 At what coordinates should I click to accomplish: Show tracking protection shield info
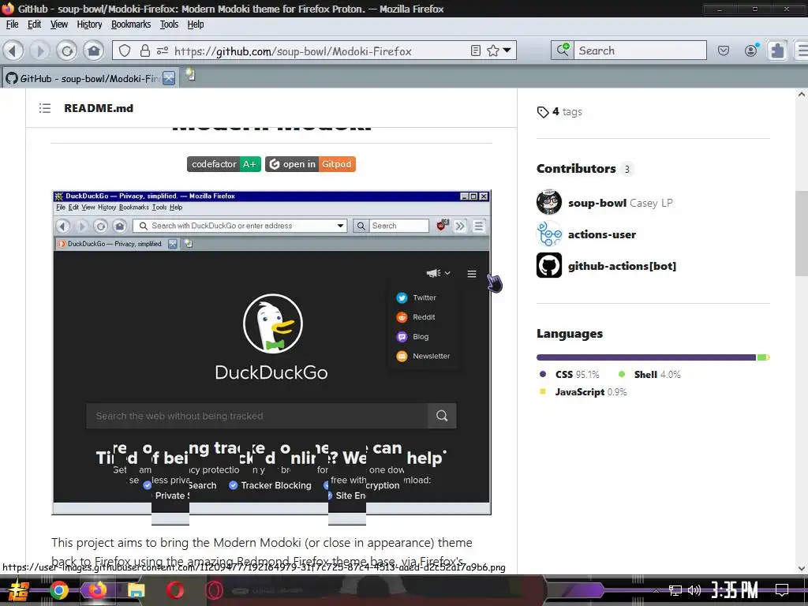125,50
